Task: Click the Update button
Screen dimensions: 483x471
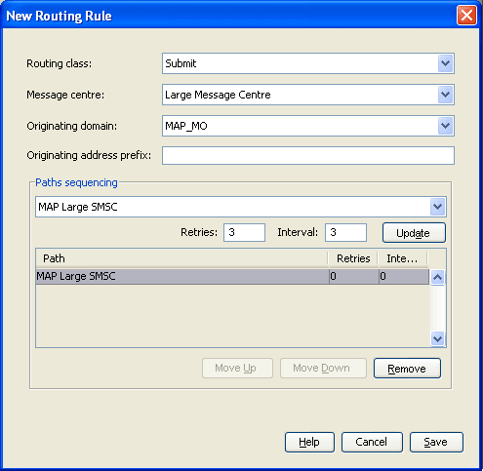Action: tap(414, 233)
